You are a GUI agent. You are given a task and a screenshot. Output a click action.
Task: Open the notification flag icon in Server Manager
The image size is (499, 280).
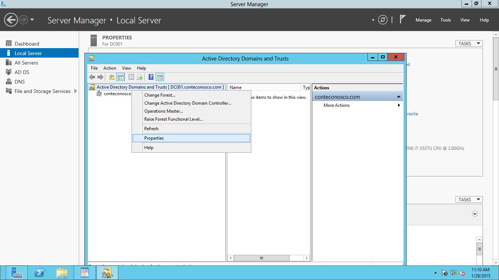point(402,19)
